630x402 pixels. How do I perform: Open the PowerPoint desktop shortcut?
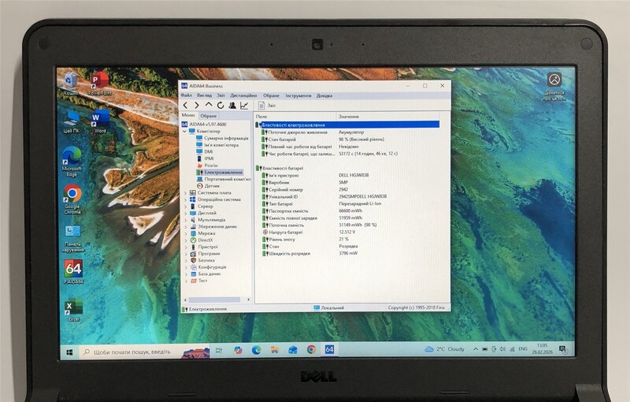pyautogui.click(x=99, y=84)
